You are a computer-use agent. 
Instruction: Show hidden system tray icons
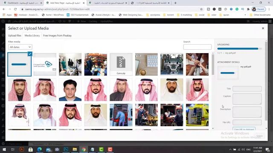tap(230, 149)
